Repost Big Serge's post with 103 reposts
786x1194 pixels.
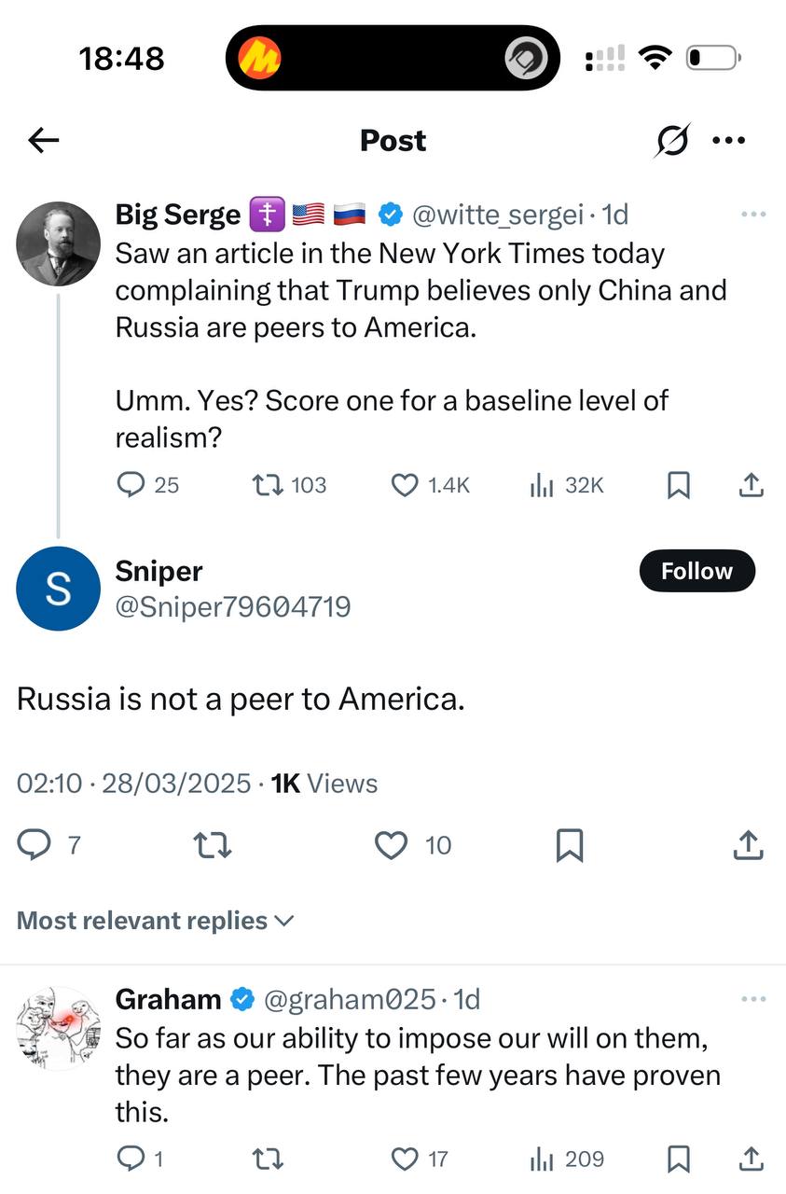pyautogui.click(x=269, y=485)
